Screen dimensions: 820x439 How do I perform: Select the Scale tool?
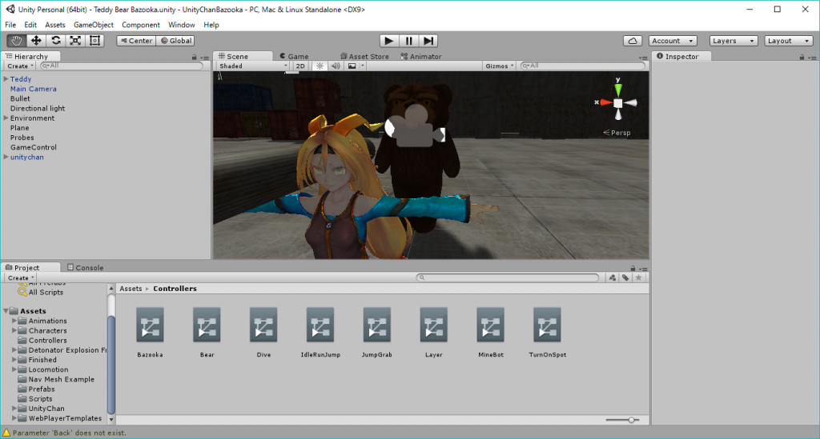pos(75,40)
